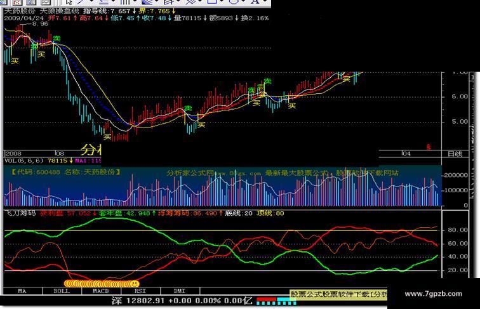Click the 40.00 level axis label
The height and width of the screenshot is (309, 480).
[x=458, y=257]
